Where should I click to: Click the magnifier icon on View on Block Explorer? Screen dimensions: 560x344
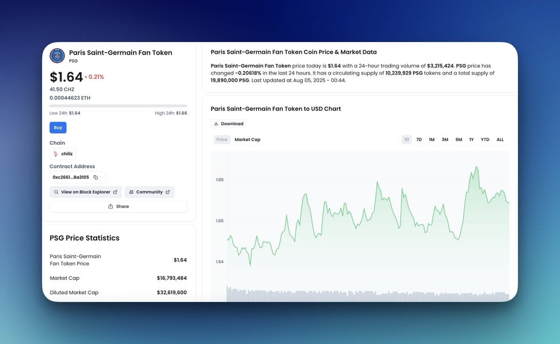point(56,192)
